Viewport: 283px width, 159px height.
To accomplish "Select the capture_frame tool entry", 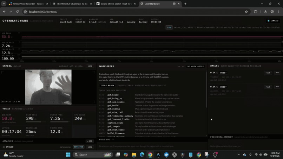I will pyautogui.click(x=115, y=123).
